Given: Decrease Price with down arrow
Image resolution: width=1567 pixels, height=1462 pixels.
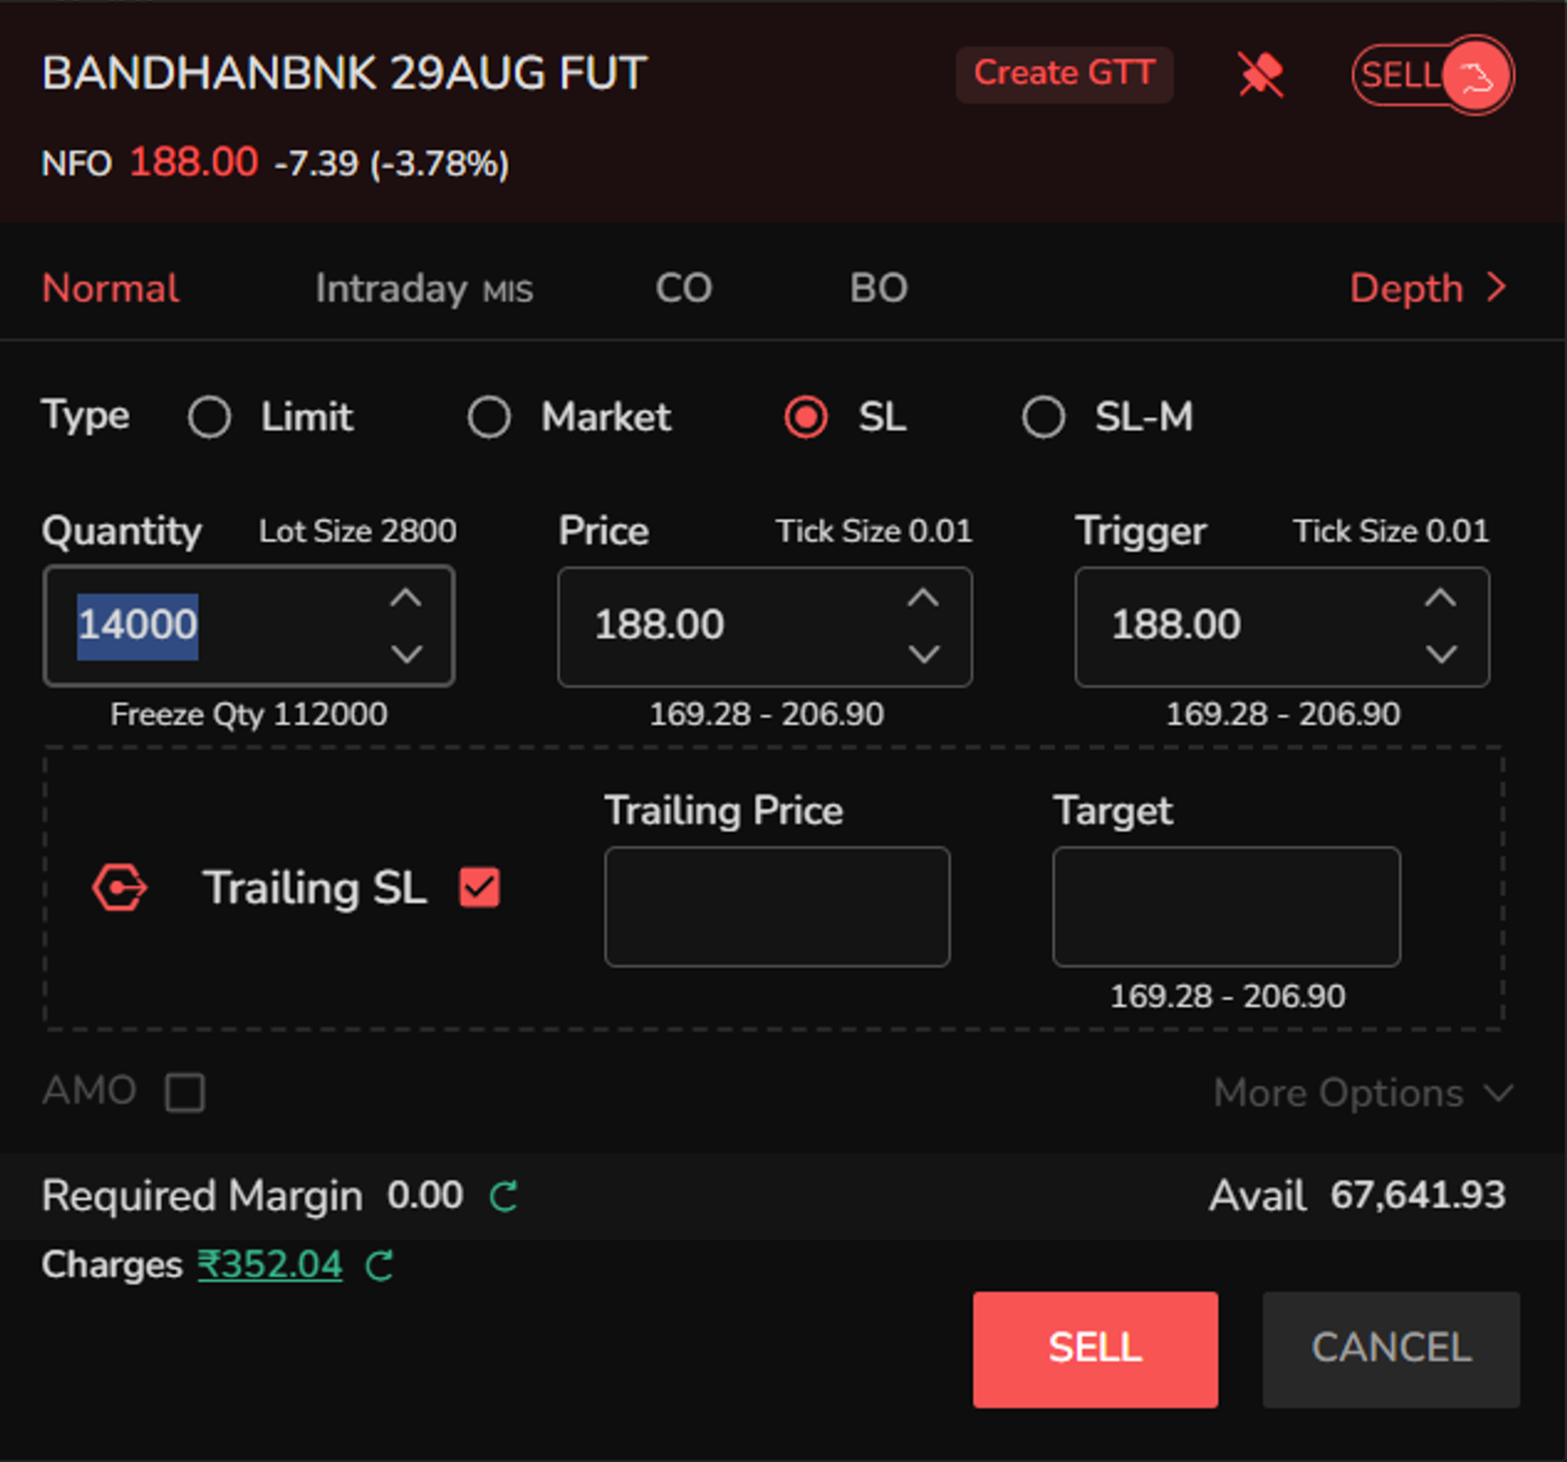Looking at the screenshot, I should pos(923,653).
